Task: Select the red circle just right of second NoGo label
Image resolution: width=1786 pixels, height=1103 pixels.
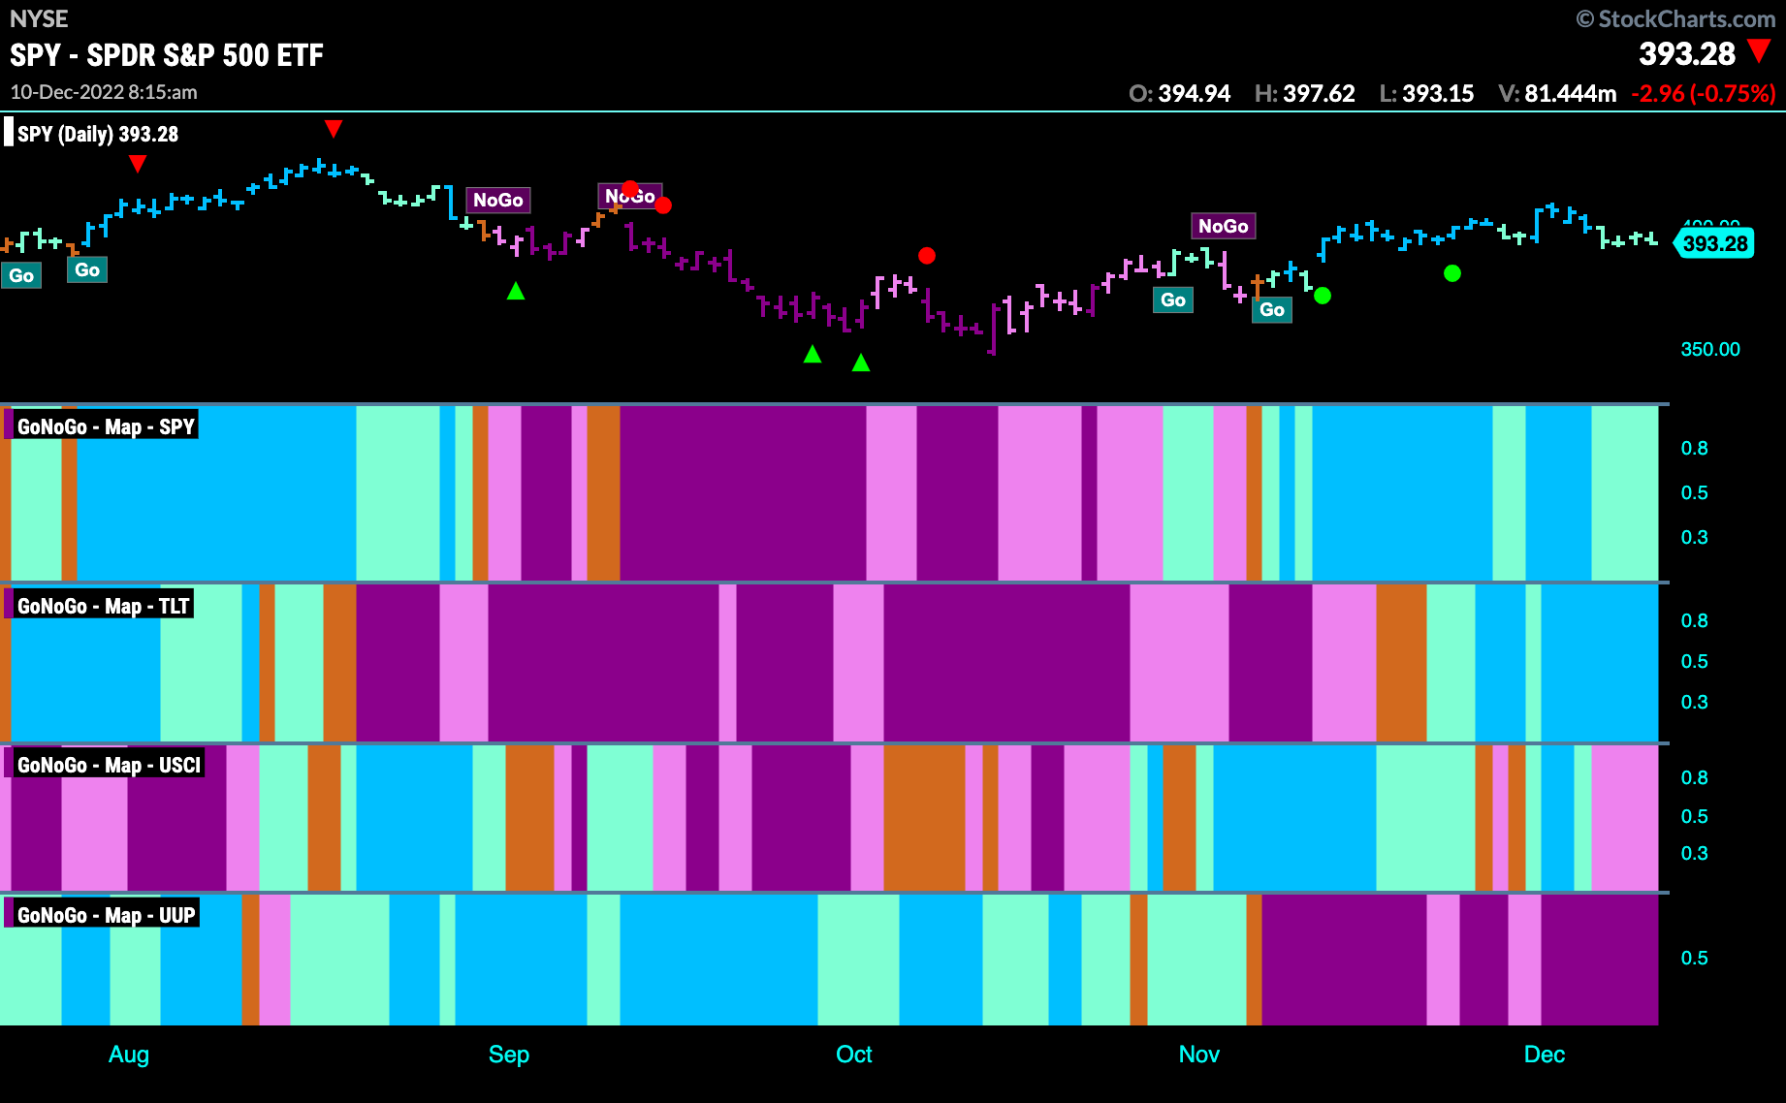Action: tap(663, 205)
